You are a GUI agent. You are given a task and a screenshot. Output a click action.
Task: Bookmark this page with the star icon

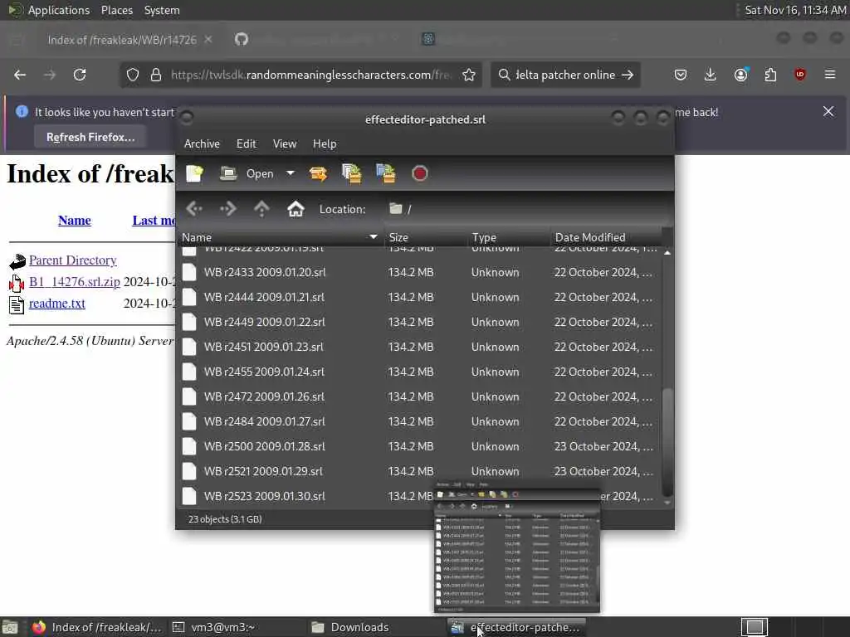pyautogui.click(x=469, y=75)
